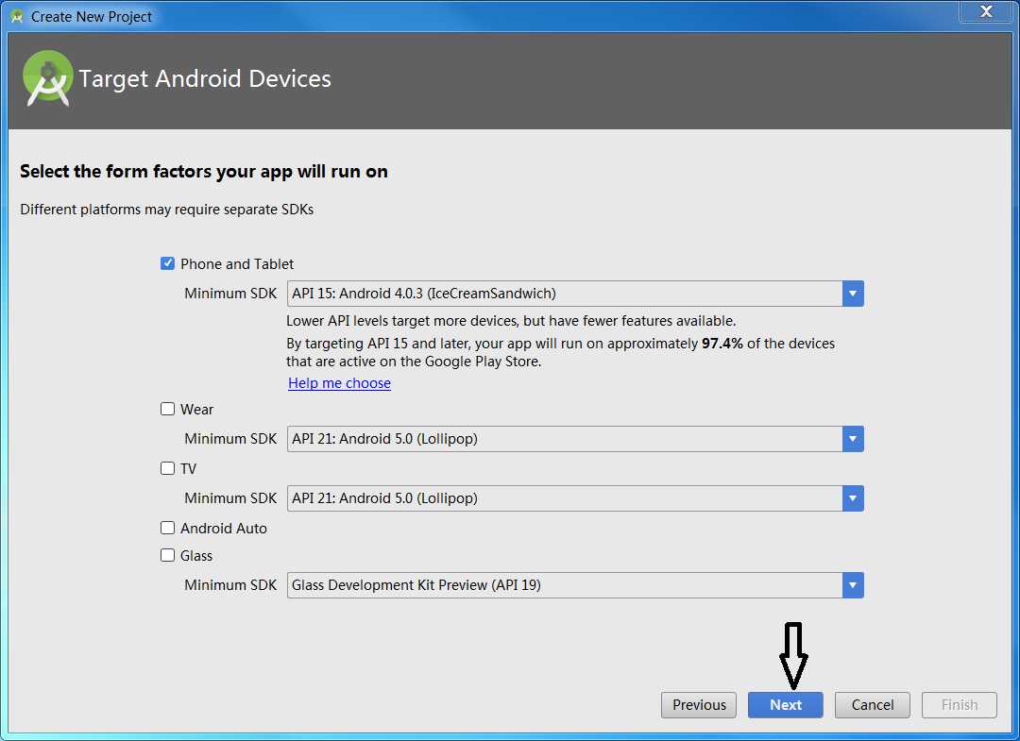Click the Android Studio logo in header

(x=47, y=78)
